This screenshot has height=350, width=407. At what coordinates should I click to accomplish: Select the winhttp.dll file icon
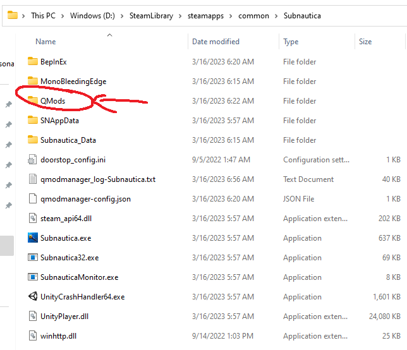pos(33,335)
